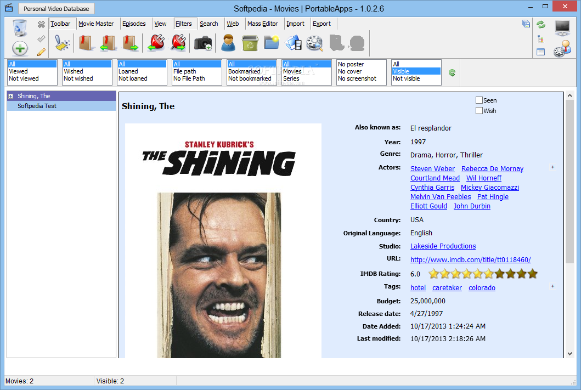The image size is (581, 390).
Task: Click the recycle bin icon at top left
Action: pyautogui.click(x=20, y=28)
